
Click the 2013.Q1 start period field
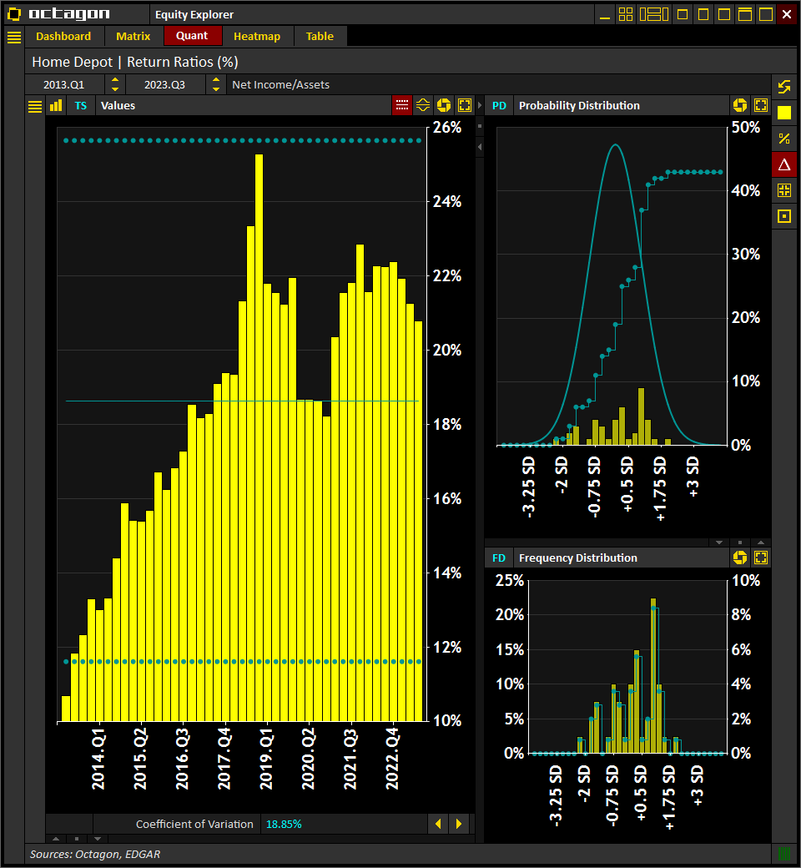64,84
